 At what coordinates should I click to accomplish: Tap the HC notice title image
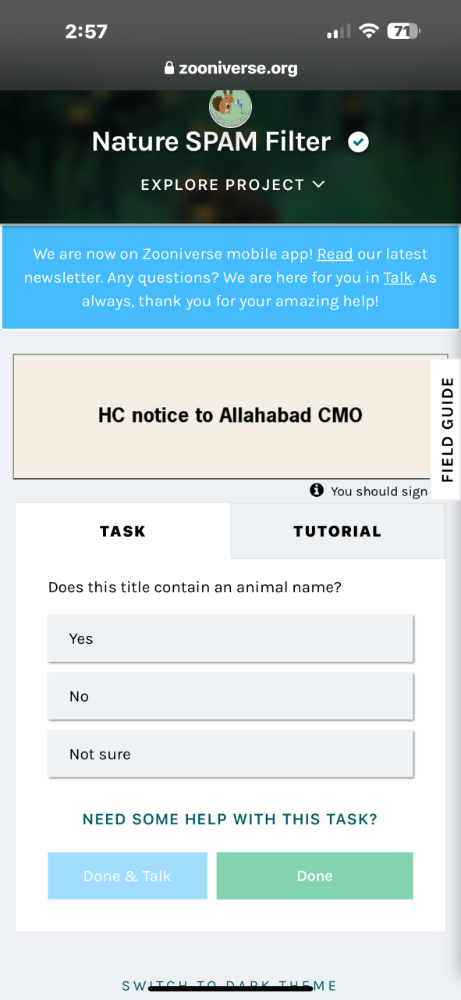[230, 416]
